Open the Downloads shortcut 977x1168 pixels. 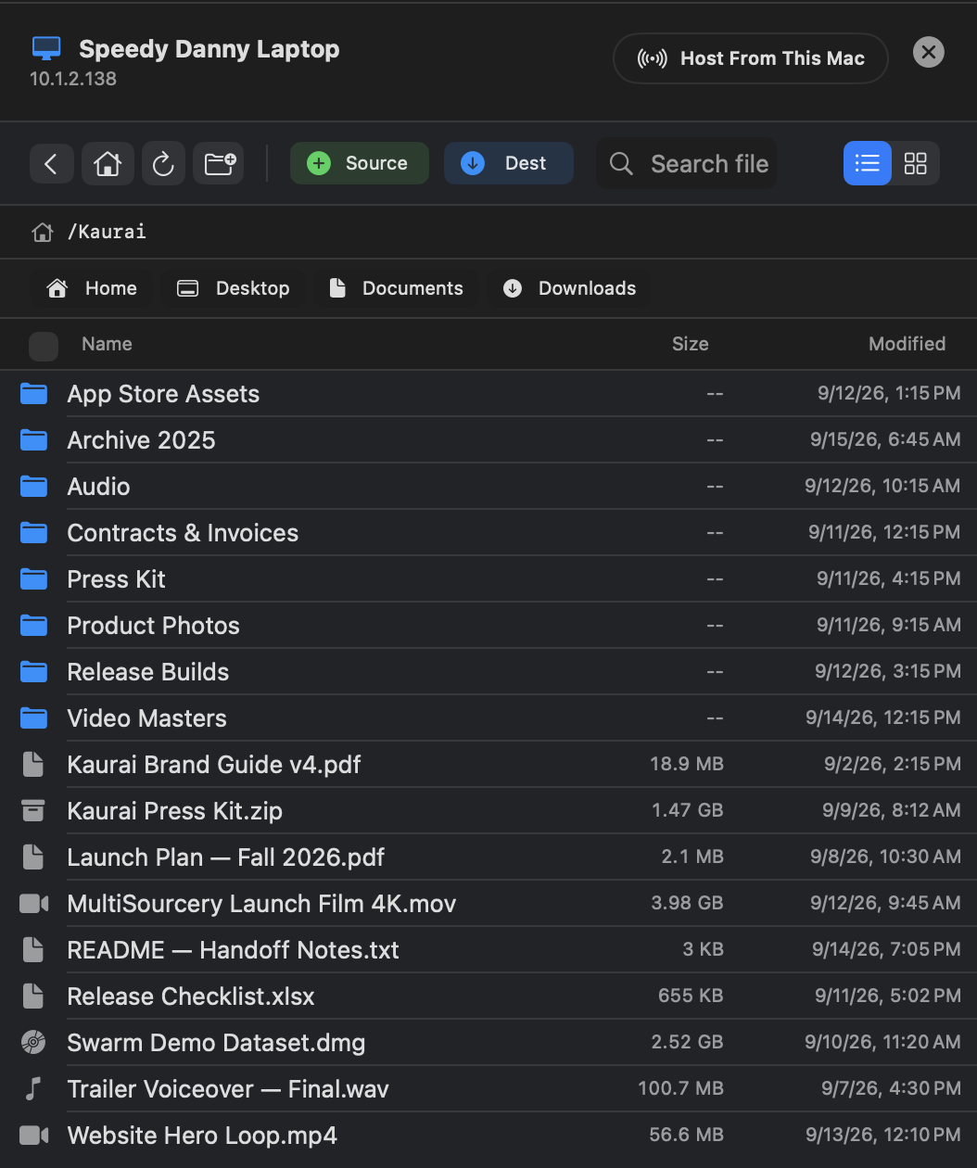pyautogui.click(x=569, y=288)
